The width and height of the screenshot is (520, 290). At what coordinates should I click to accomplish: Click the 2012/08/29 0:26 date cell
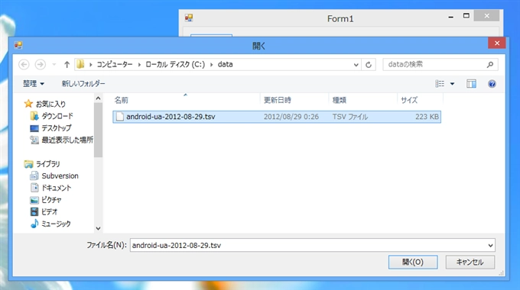pyautogui.click(x=291, y=117)
